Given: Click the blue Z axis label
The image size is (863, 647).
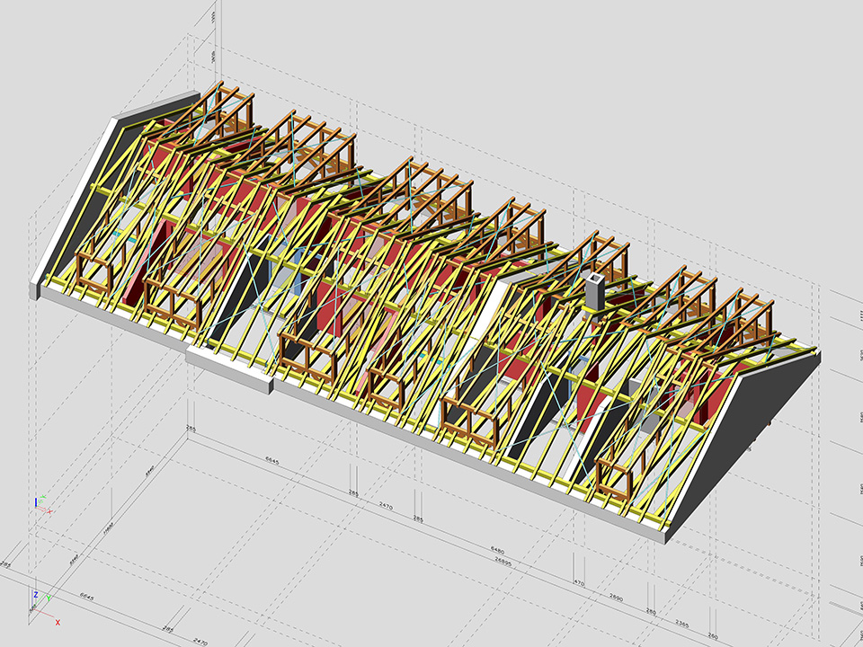Looking at the screenshot, I should click(36, 595).
